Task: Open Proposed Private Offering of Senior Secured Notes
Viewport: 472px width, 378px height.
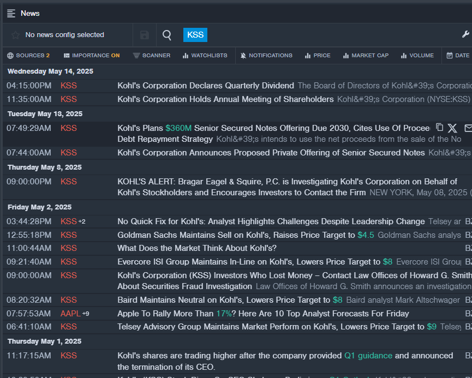Action: point(271,153)
